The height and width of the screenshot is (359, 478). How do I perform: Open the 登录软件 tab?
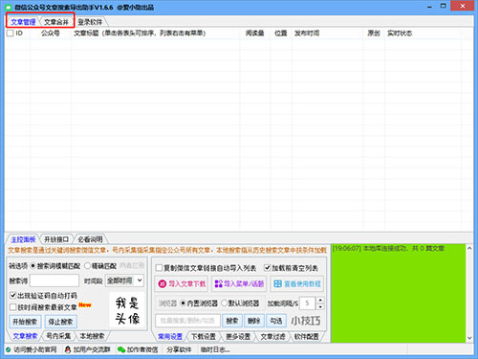pyautogui.click(x=90, y=22)
